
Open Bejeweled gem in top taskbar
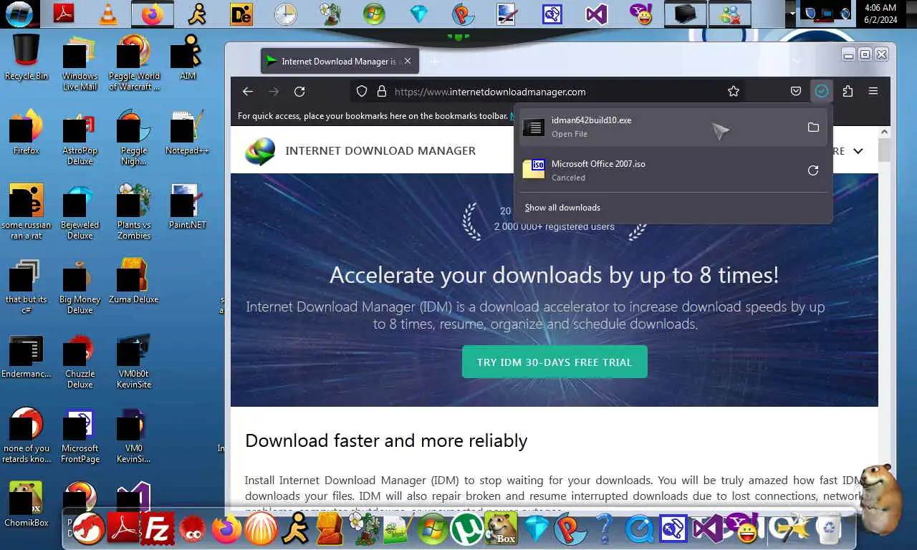pyautogui.click(x=419, y=14)
